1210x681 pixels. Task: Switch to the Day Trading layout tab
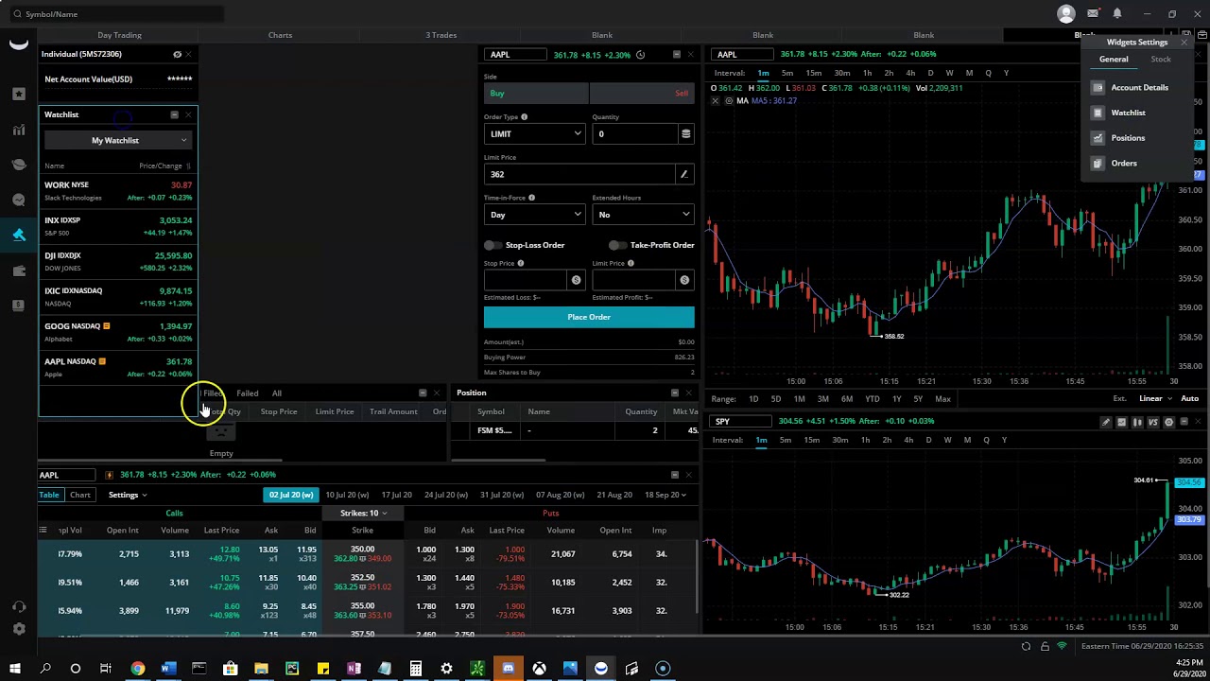click(x=119, y=35)
